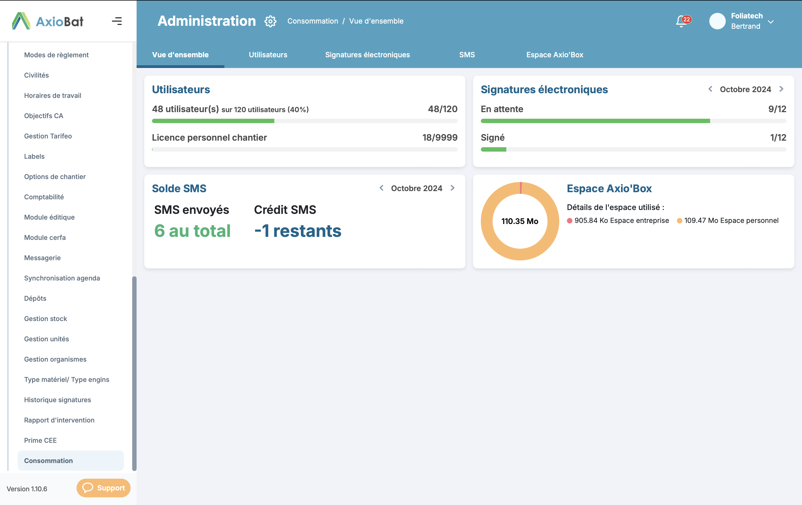802x505 pixels.
Task: Select the SMS tab
Action: (467, 55)
